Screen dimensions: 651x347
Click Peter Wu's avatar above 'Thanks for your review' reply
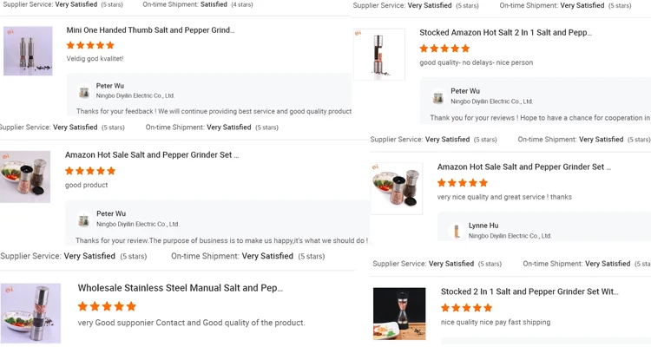[83, 219]
